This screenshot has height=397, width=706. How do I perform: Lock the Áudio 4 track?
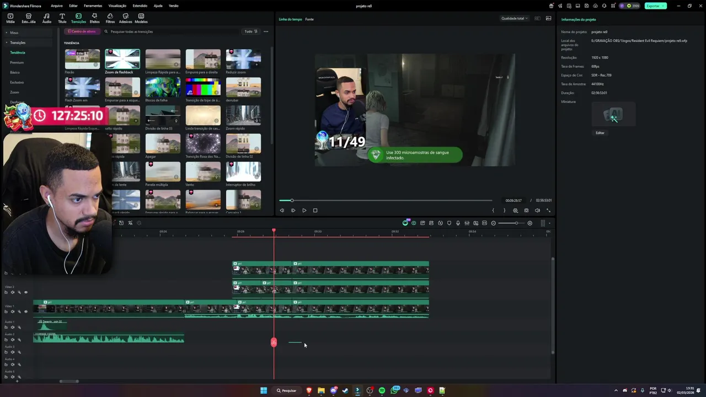(x=6, y=364)
